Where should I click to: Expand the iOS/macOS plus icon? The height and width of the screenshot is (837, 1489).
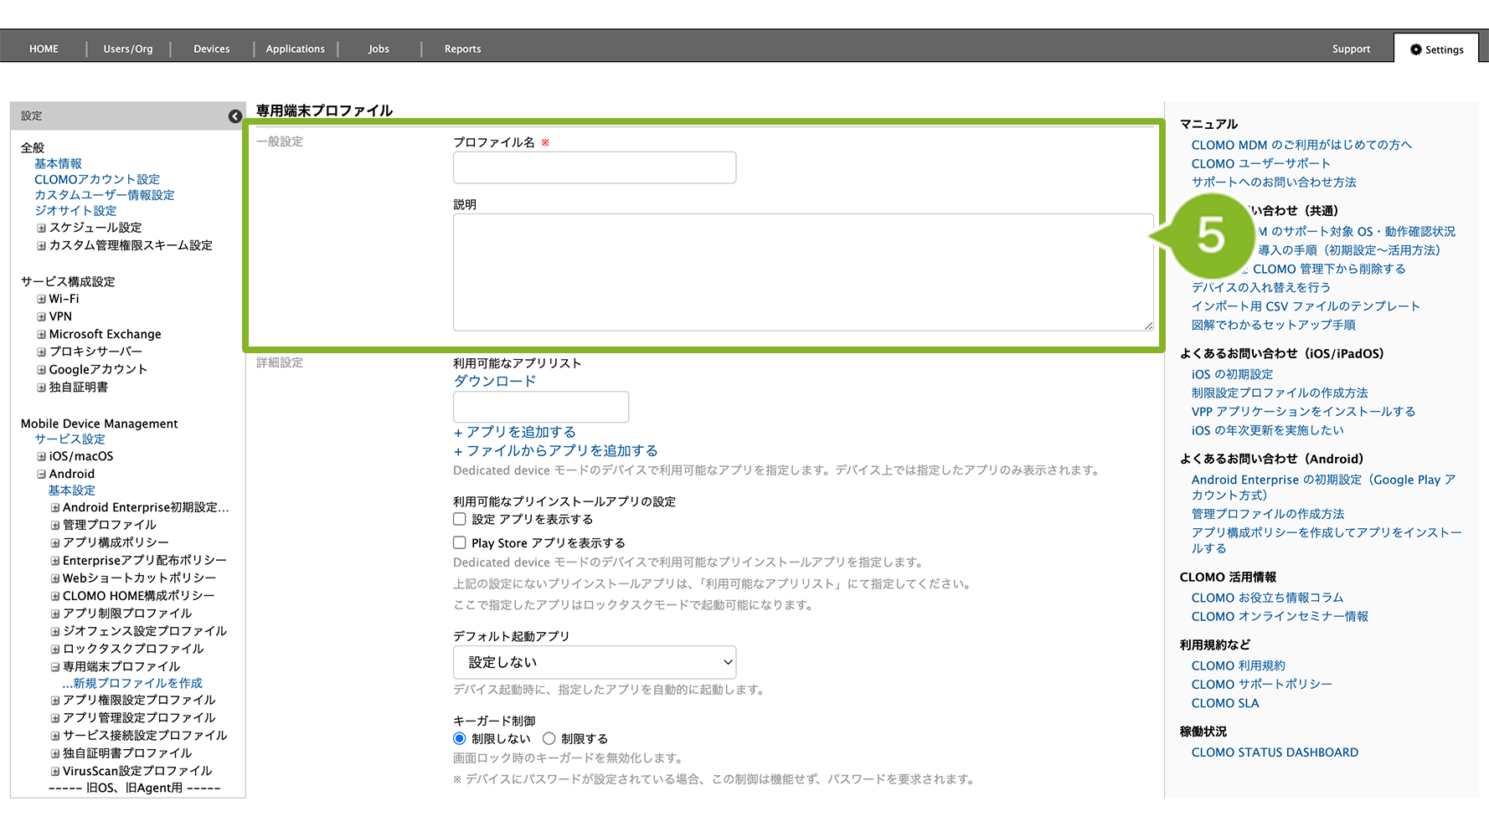[x=41, y=456]
